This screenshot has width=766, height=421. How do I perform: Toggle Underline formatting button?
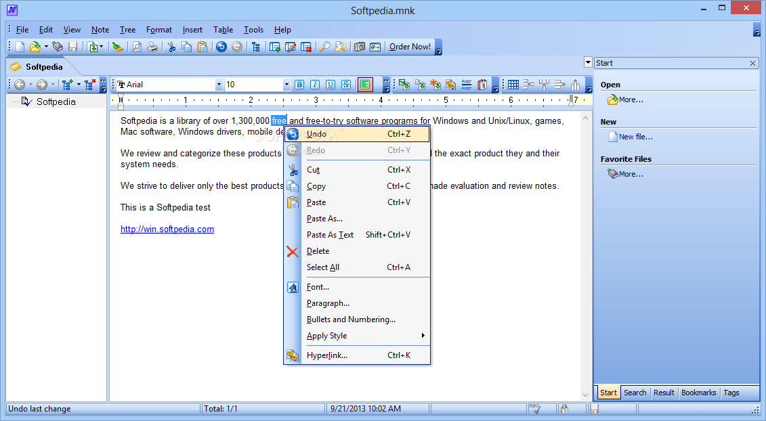331,85
